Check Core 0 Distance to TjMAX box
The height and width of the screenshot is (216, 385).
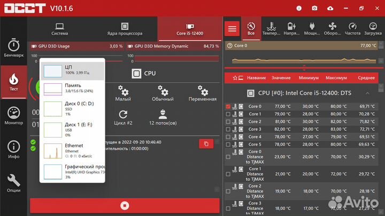click(228, 157)
